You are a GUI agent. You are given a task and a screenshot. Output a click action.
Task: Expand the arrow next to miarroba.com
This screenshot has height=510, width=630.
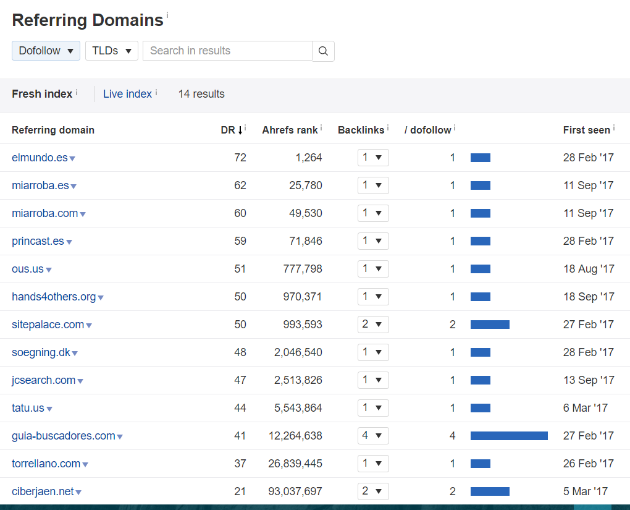click(83, 215)
